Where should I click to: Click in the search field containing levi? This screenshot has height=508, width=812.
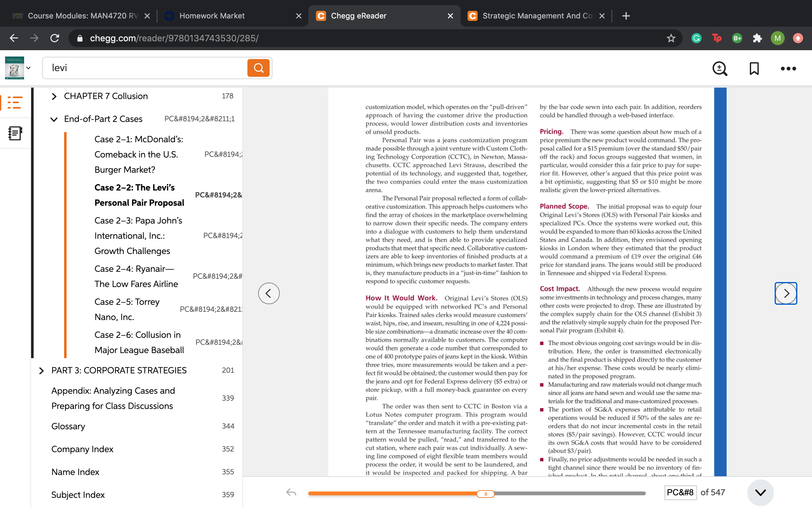click(x=145, y=68)
